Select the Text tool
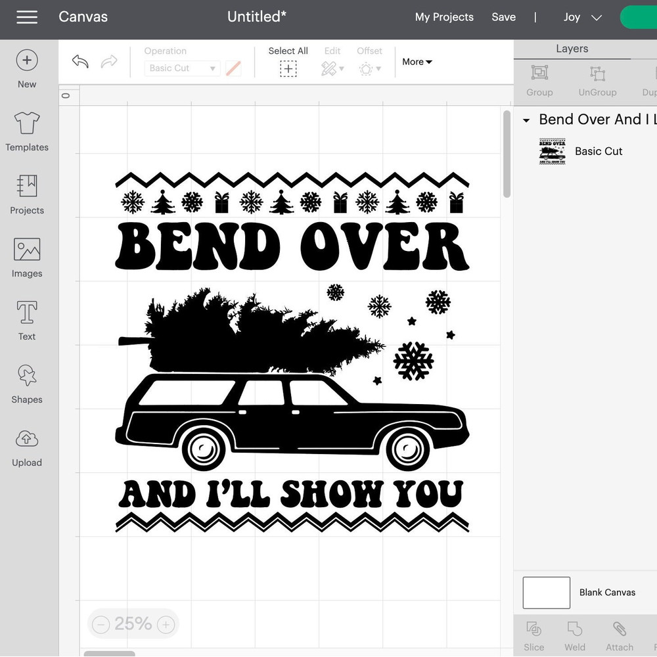Image resolution: width=657 pixels, height=657 pixels. coord(26,320)
